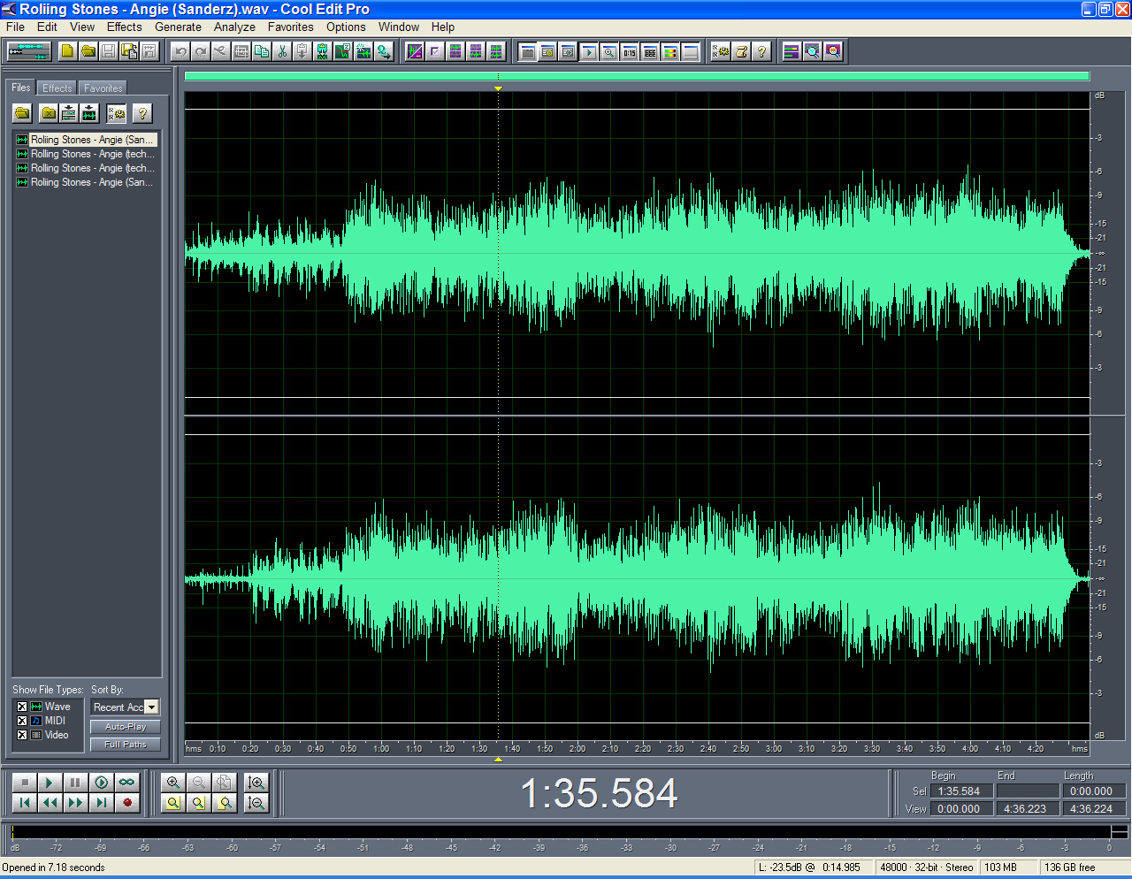Screen dimensions: 1132x879
Task: Disable the Video file type checkbox
Action: pyautogui.click(x=22, y=735)
